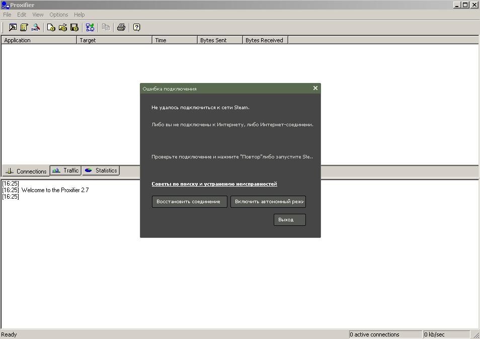480x339 pixels.
Task: Open the View menu
Action: pos(38,15)
